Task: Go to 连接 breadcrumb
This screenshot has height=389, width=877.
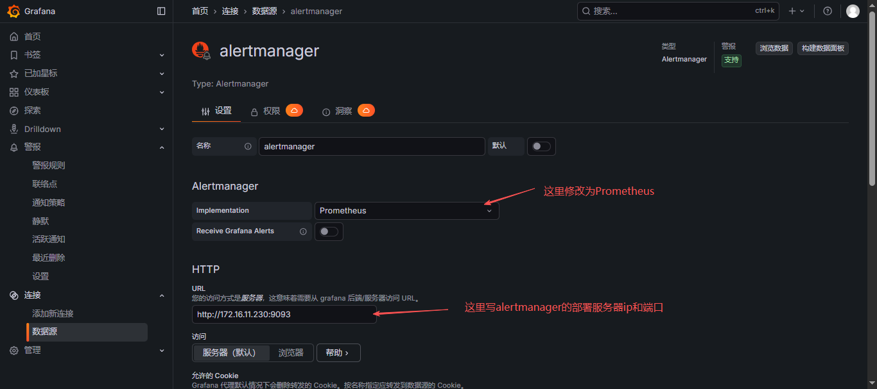Action: coord(230,11)
